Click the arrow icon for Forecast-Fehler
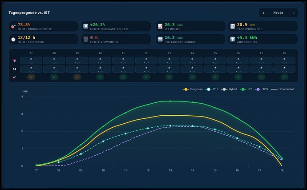The height and width of the screenshot is (190, 307). point(86,26)
